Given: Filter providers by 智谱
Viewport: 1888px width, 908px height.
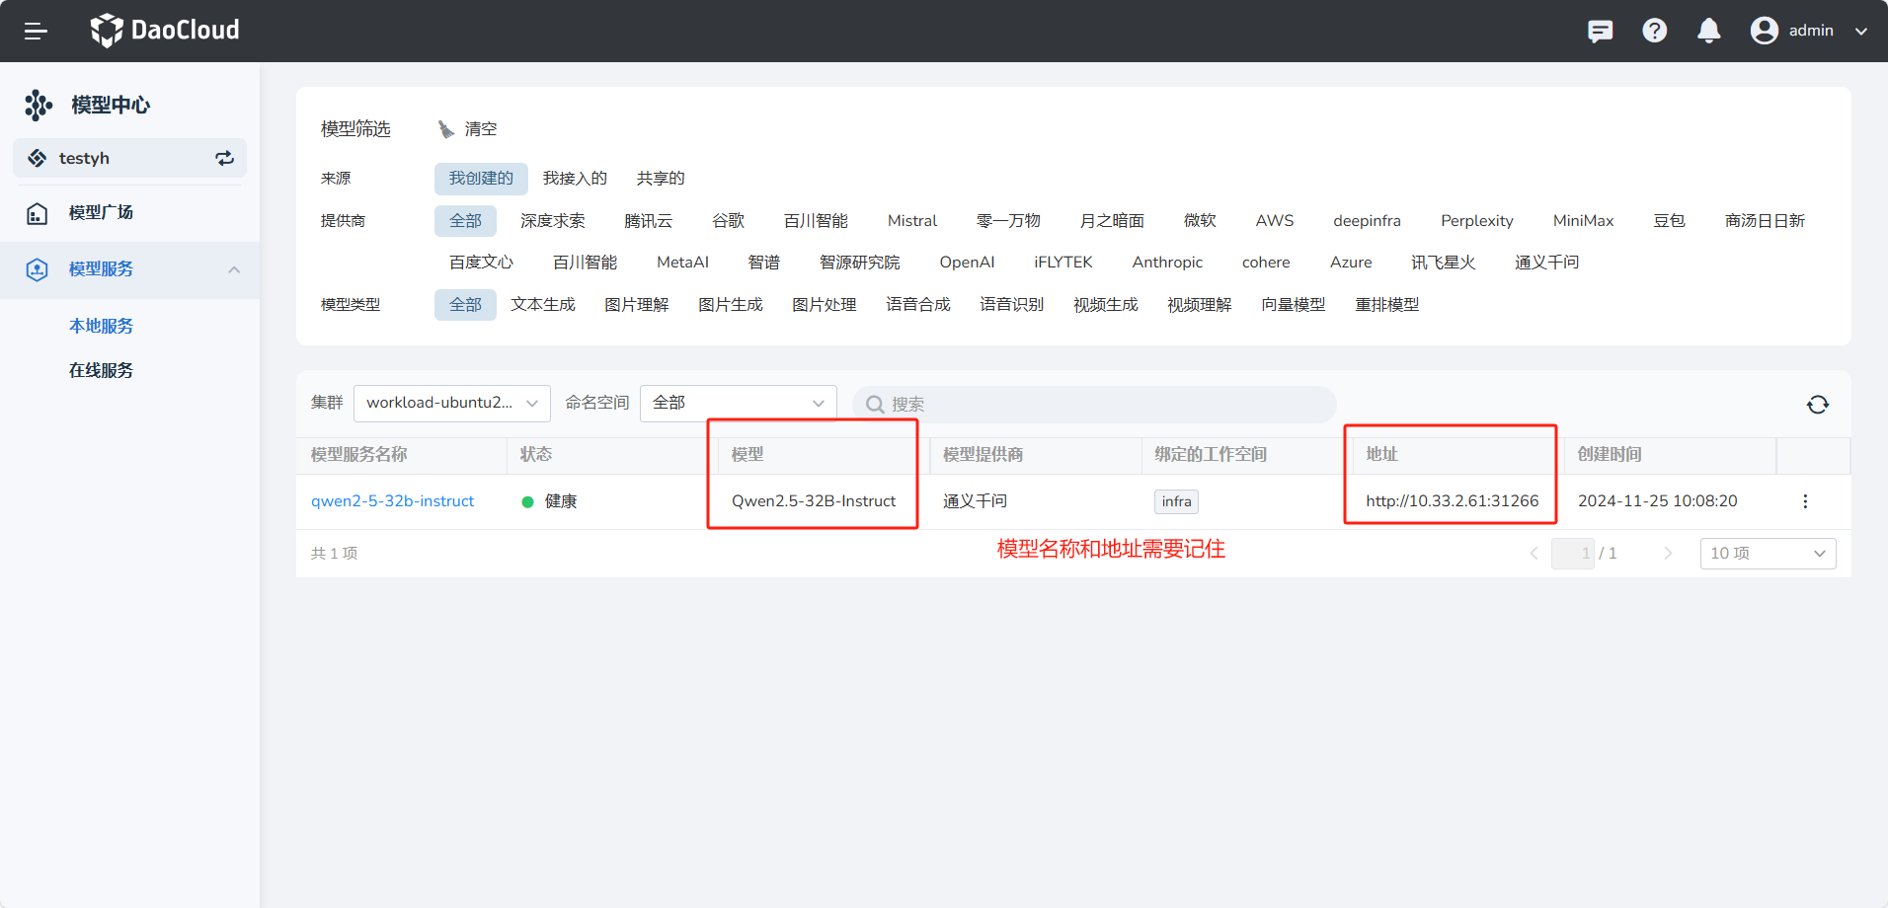Looking at the screenshot, I should pos(764,263).
